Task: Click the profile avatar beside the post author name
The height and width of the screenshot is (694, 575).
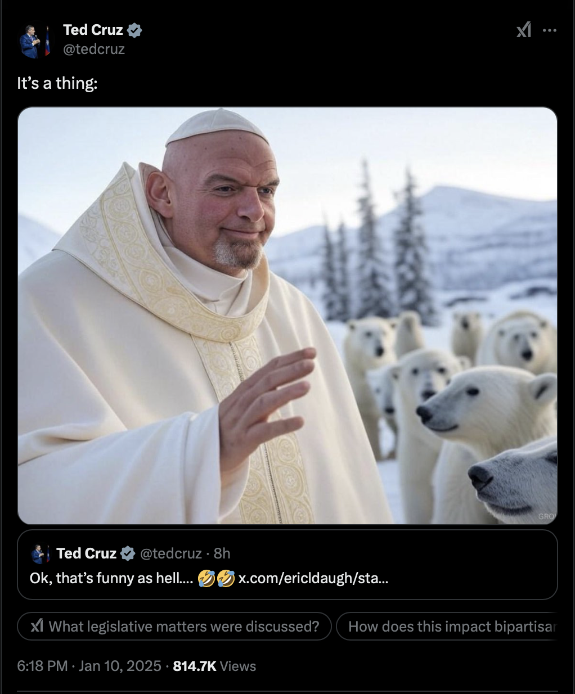Action: pyautogui.click(x=34, y=42)
